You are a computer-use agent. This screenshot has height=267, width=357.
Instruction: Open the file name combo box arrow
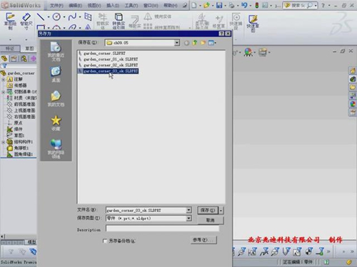(188, 210)
